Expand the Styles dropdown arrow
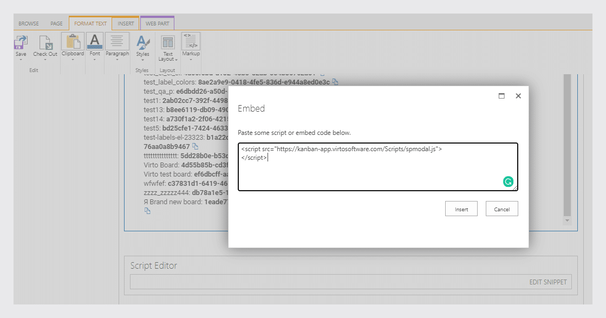Viewport: 606px width, 318px height. pos(142,60)
